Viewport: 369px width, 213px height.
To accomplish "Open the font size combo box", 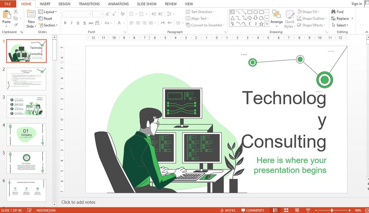I will point(98,14).
